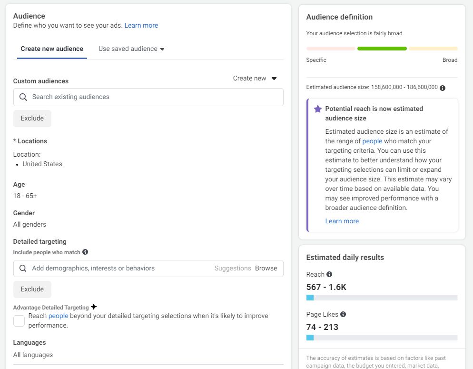The height and width of the screenshot is (369, 473).
Task: Click the people link in estimated audience text
Action: point(372,141)
